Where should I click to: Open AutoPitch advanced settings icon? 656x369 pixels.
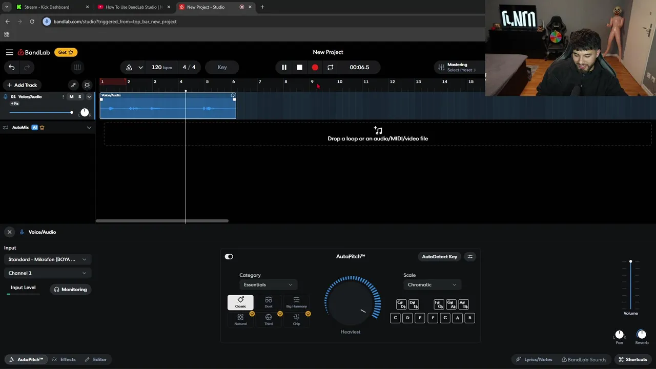tap(470, 256)
